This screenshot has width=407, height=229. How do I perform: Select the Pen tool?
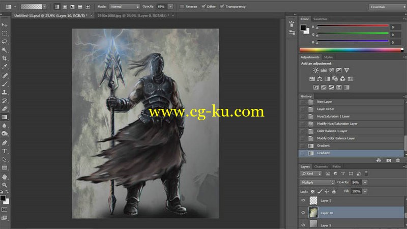pyautogui.click(x=5, y=143)
